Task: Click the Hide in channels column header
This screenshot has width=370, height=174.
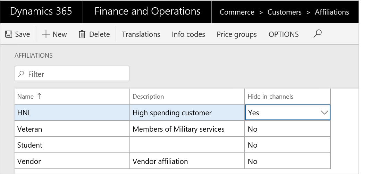Action: (270, 96)
